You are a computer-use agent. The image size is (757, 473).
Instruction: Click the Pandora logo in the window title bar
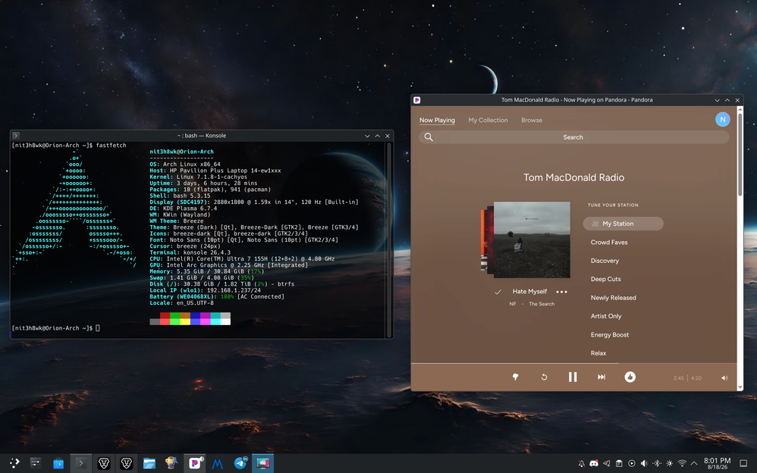(416, 100)
